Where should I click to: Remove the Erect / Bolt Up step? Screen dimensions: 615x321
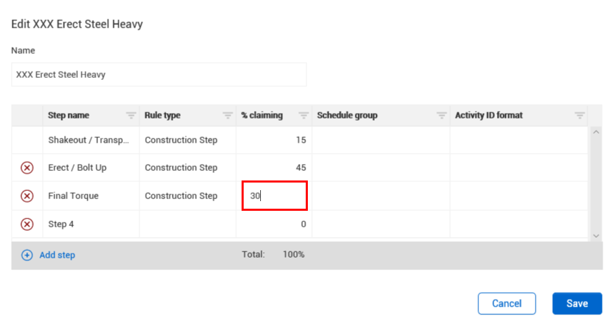click(27, 168)
